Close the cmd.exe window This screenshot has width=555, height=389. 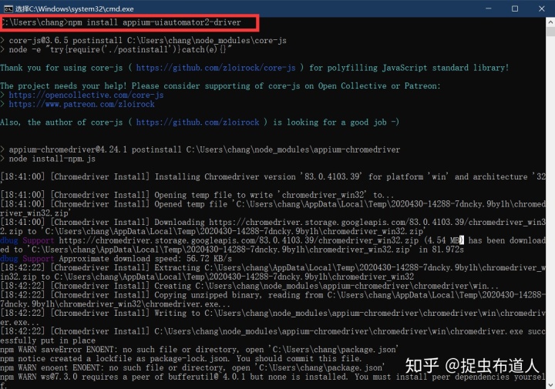pyautogui.click(x=542, y=8)
